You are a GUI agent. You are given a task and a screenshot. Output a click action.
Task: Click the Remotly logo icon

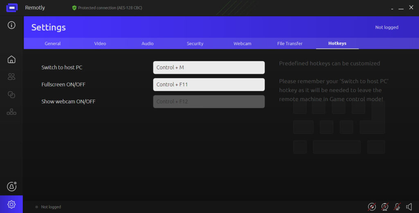point(11,8)
